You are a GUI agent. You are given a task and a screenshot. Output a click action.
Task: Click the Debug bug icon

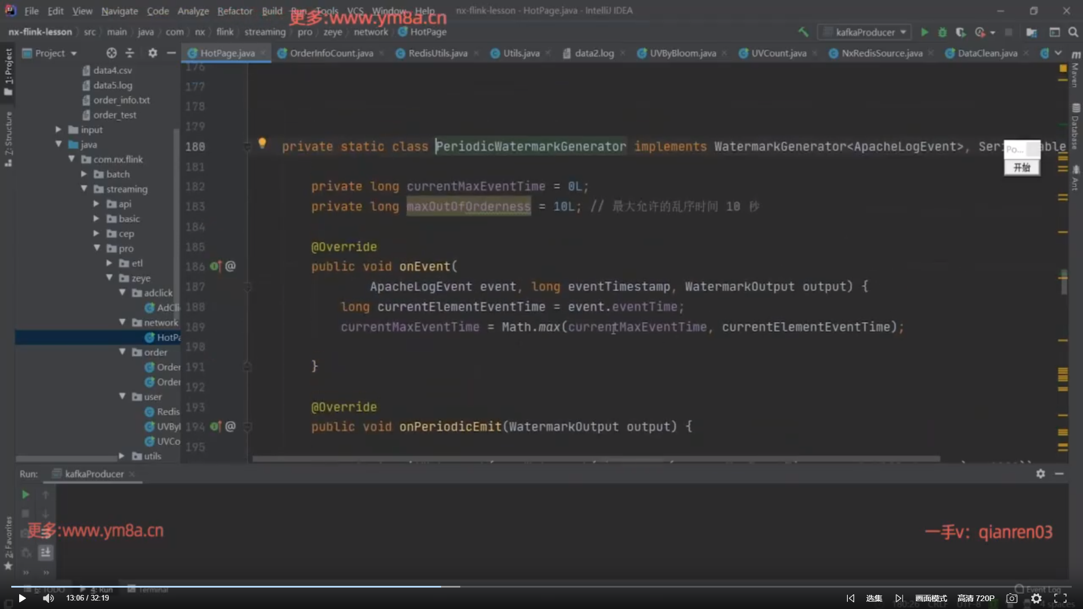click(942, 32)
